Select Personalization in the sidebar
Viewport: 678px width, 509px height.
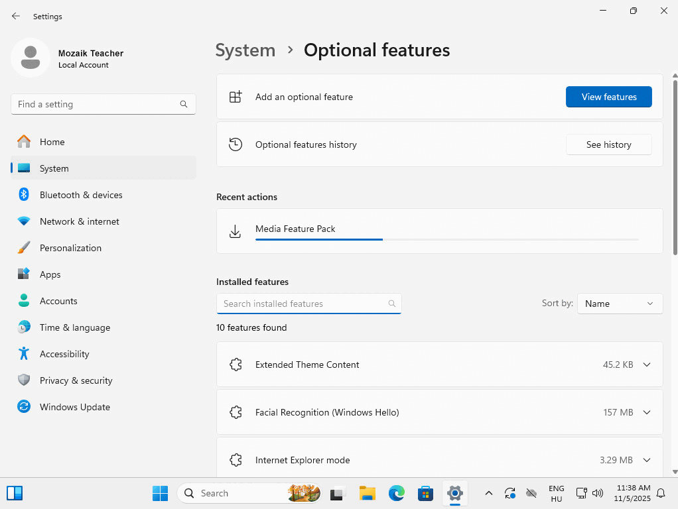pyautogui.click(x=70, y=248)
